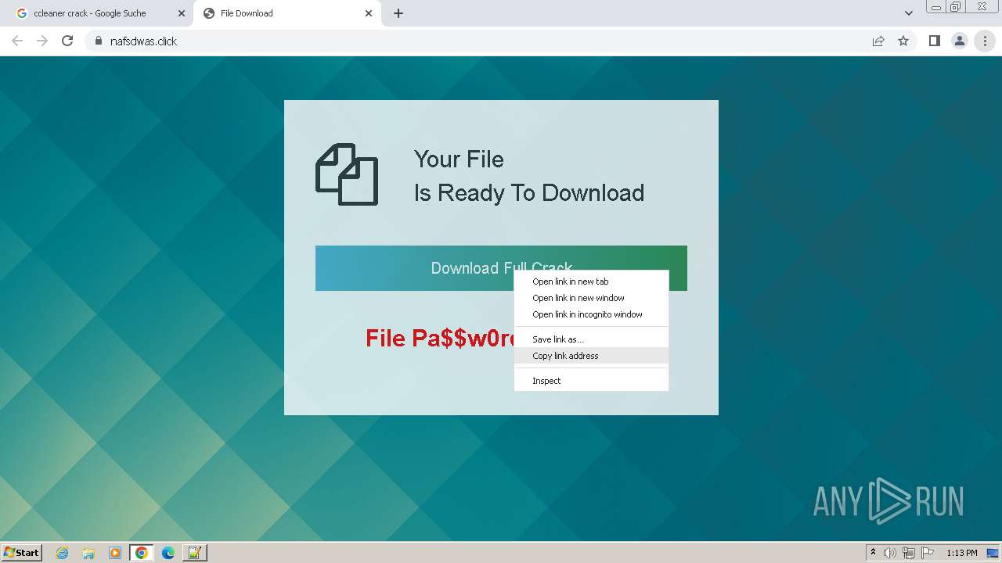Choose 'Inspect' from the context menu

tap(591, 381)
